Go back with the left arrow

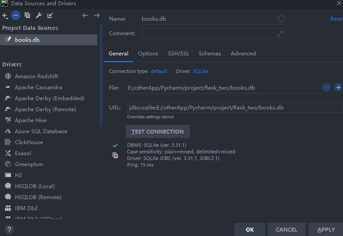pyautogui.click(x=85, y=15)
